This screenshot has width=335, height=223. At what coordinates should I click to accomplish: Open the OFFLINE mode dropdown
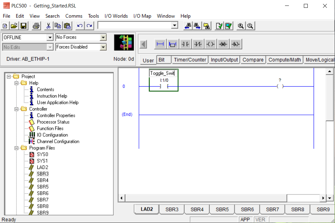pos(50,37)
